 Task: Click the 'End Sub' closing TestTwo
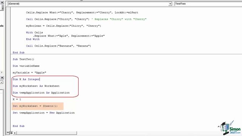[x=19, y=126]
